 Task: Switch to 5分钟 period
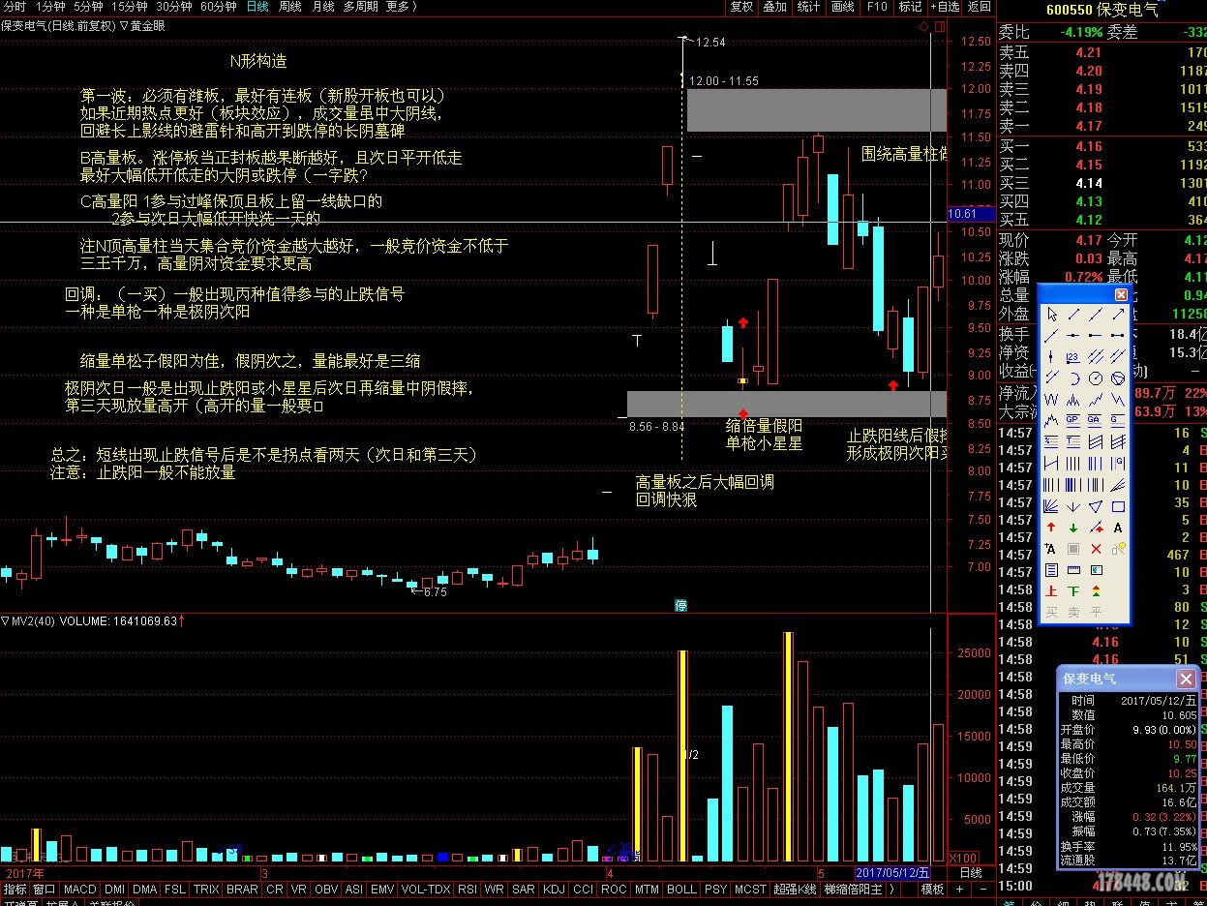(88, 7)
